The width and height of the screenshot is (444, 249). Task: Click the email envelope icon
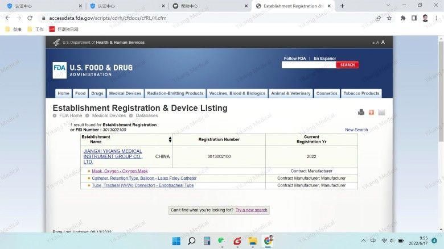pyautogui.click(x=381, y=112)
